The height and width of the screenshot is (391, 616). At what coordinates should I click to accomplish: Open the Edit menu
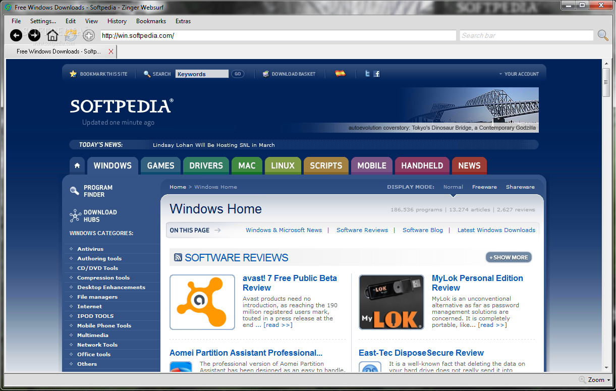point(71,21)
